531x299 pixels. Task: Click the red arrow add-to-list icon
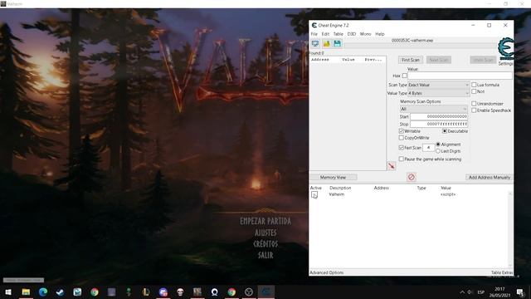click(x=392, y=166)
